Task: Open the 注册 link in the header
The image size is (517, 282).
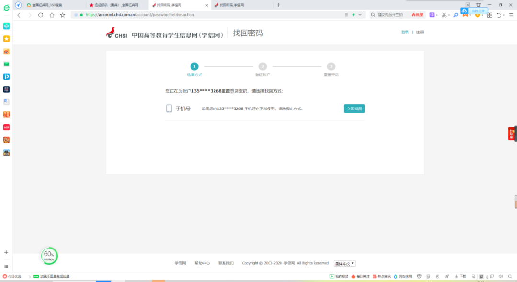Action: (x=420, y=32)
